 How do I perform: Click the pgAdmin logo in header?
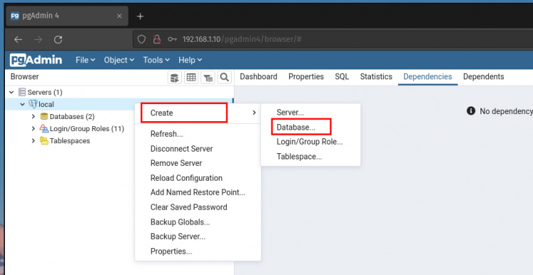point(36,60)
